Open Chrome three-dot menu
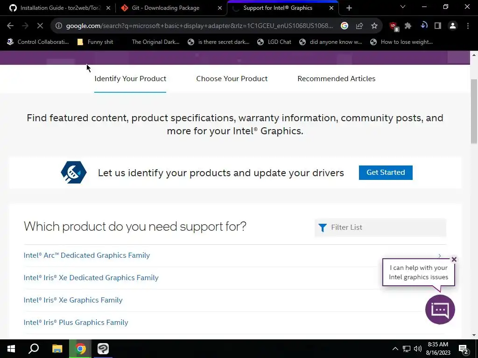Screen dimensions: 478x358 (468, 26)
